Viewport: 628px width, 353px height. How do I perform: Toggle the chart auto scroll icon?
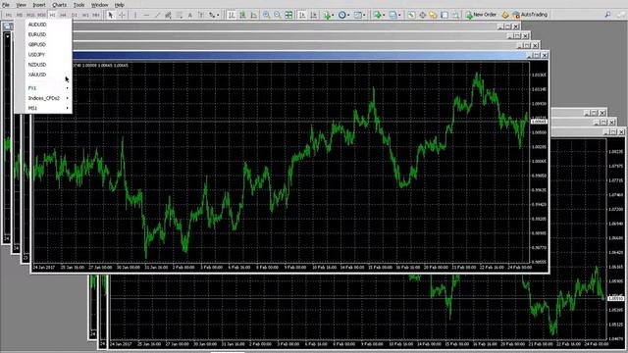click(302, 15)
